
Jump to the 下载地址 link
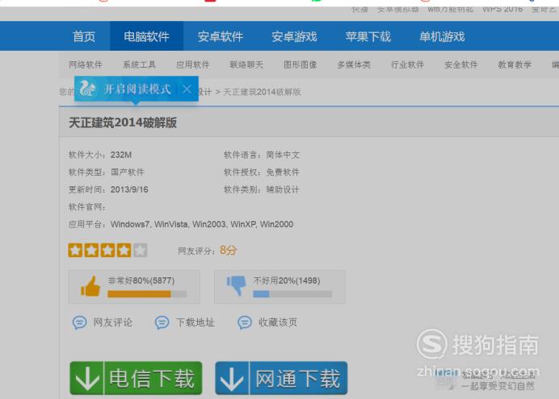click(x=195, y=322)
